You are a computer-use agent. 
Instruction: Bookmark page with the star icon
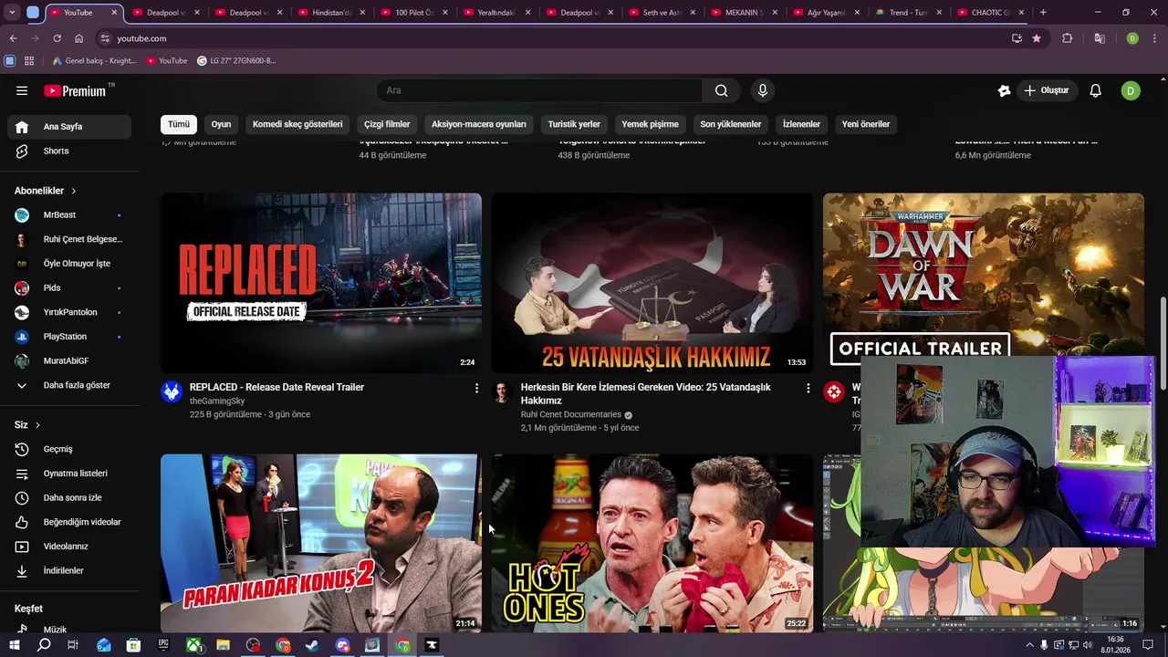click(1037, 38)
